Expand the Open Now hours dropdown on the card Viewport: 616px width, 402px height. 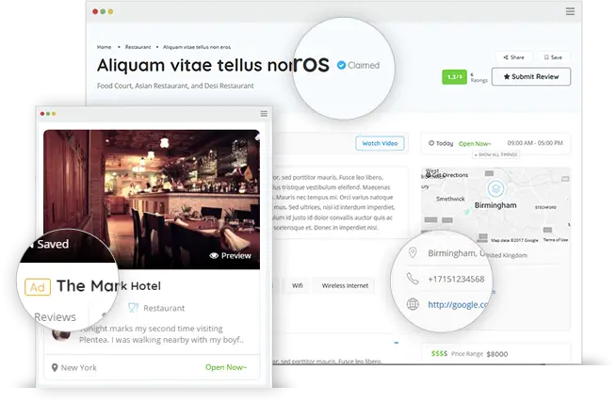click(x=226, y=367)
